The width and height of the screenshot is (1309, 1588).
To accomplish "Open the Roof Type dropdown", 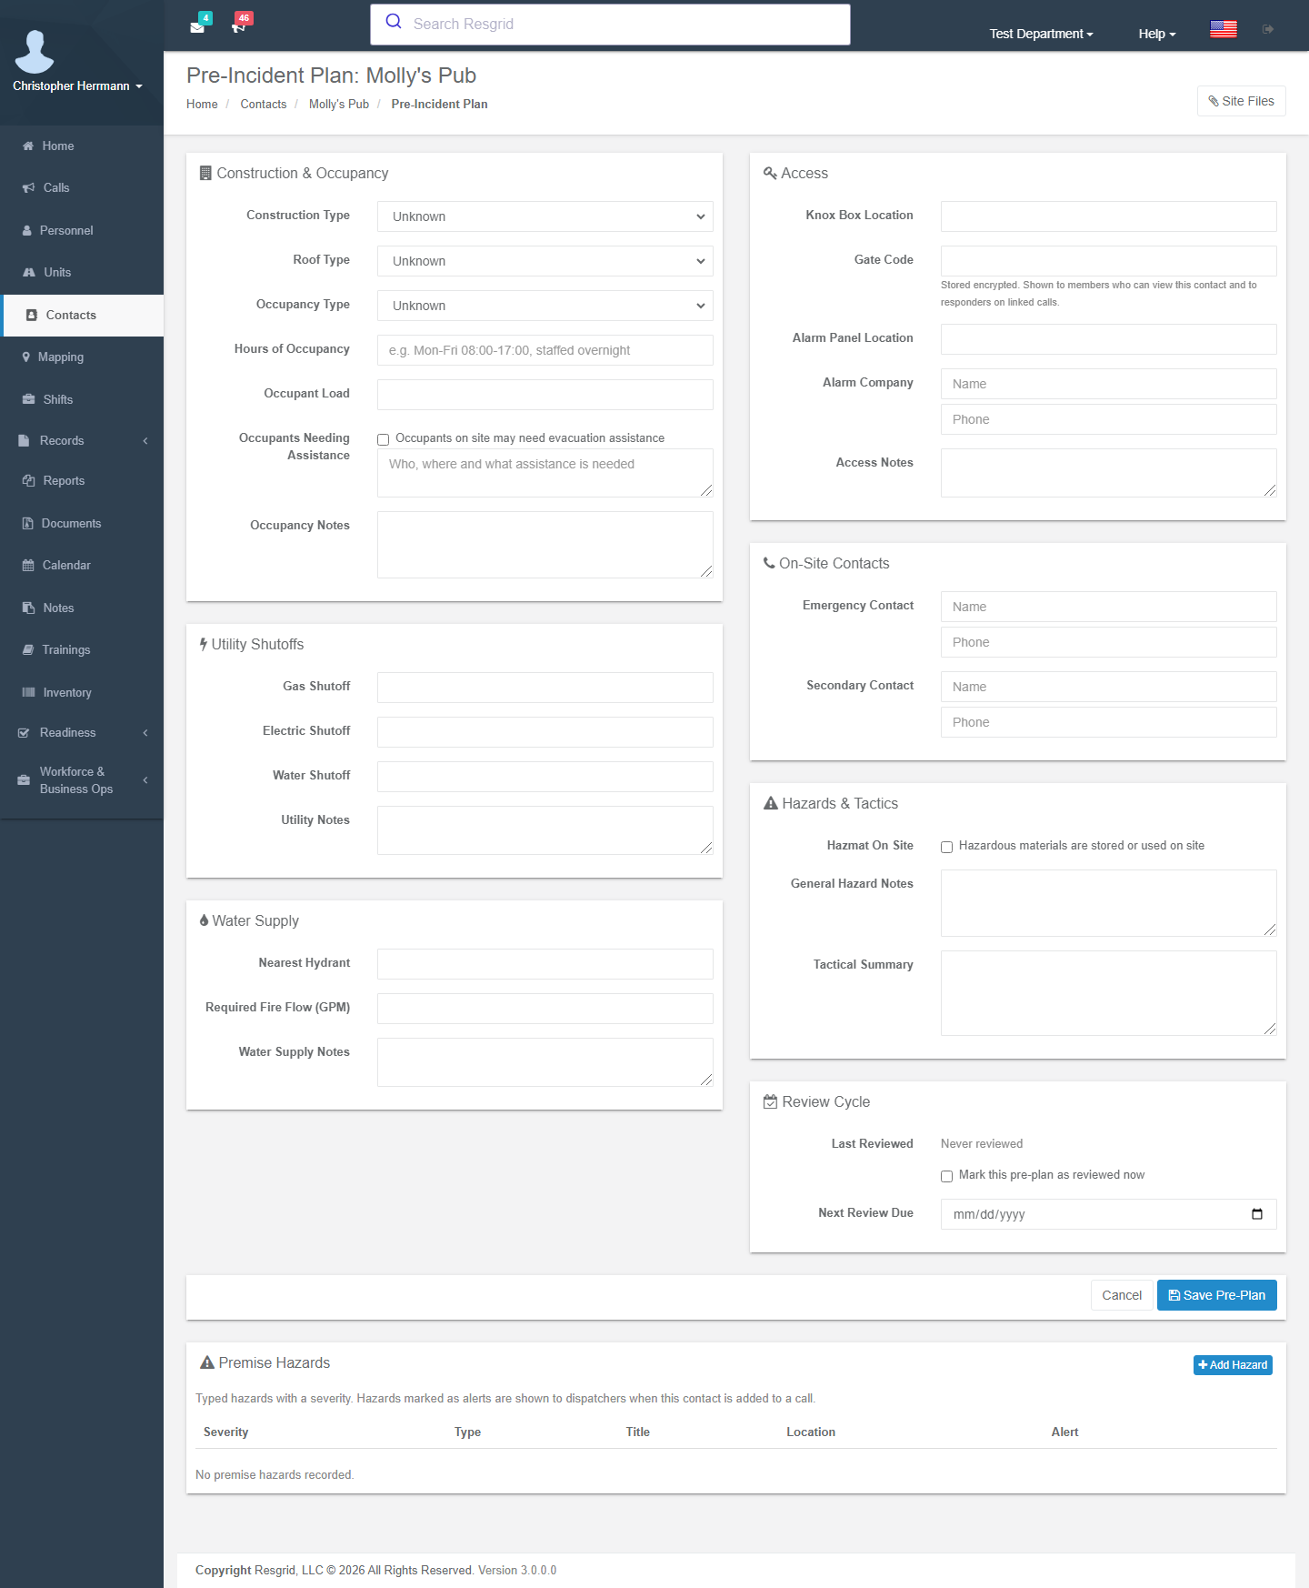I will click(x=545, y=261).
